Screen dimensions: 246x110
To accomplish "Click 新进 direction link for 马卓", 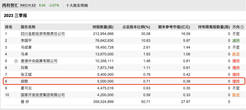I will tap(236, 54).
